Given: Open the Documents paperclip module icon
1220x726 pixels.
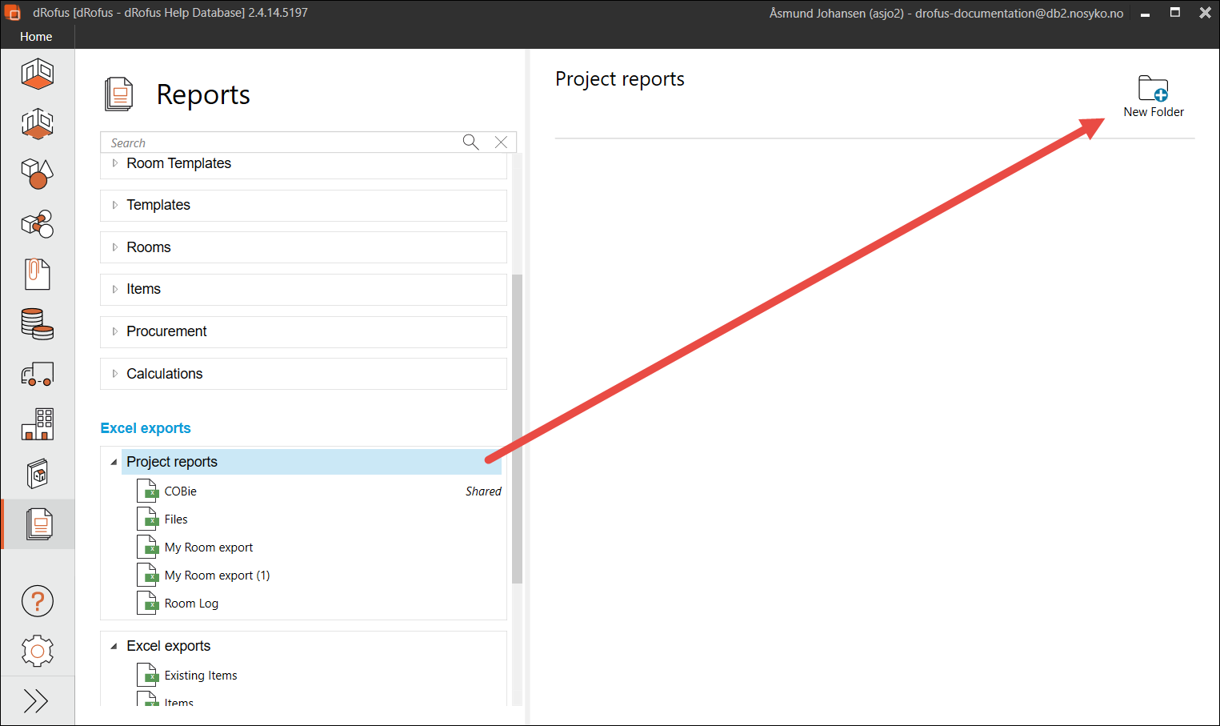Looking at the screenshot, I should point(37,274).
